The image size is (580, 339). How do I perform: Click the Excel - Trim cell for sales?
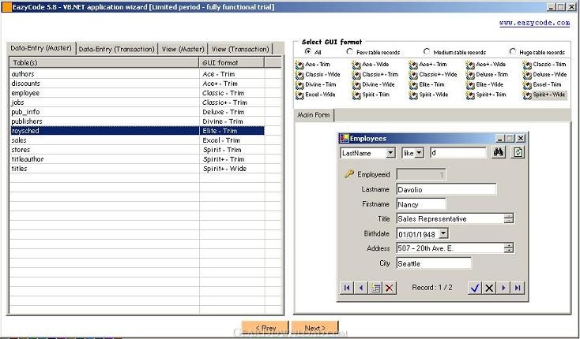232,140
